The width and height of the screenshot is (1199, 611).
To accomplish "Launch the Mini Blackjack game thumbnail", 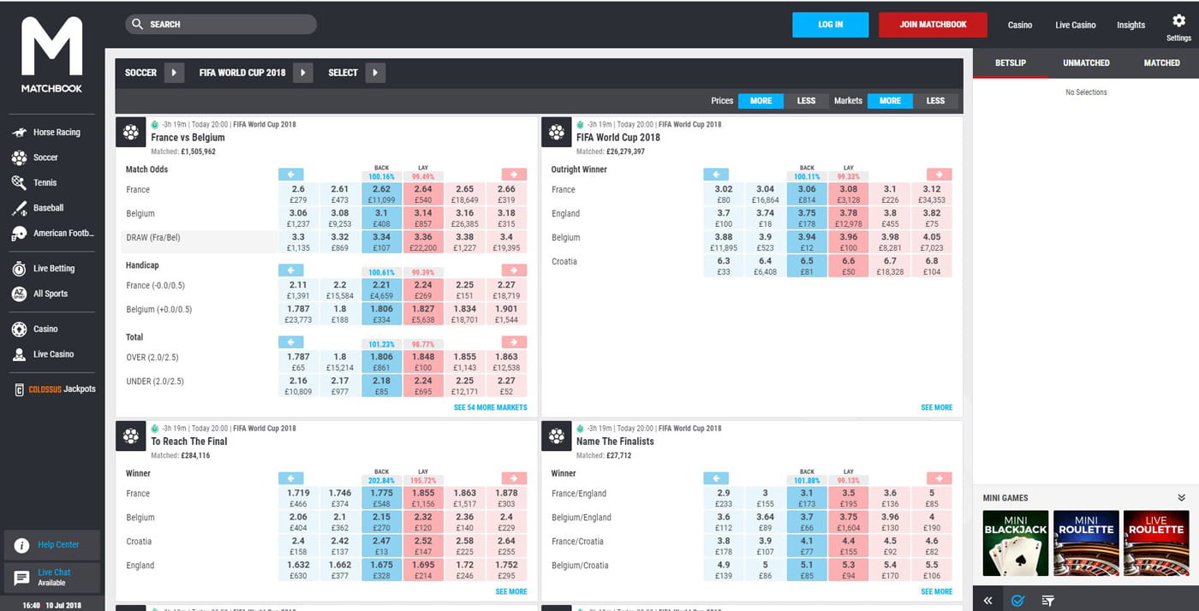I will coord(1016,543).
